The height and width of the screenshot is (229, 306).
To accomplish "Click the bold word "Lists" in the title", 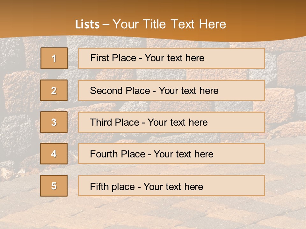I will tap(87, 24).
